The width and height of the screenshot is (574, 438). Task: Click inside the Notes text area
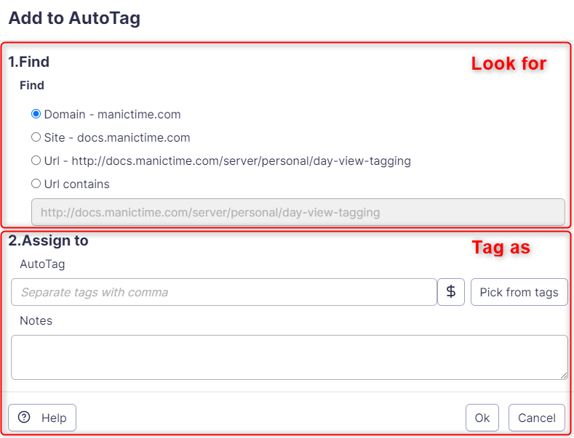tap(289, 357)
